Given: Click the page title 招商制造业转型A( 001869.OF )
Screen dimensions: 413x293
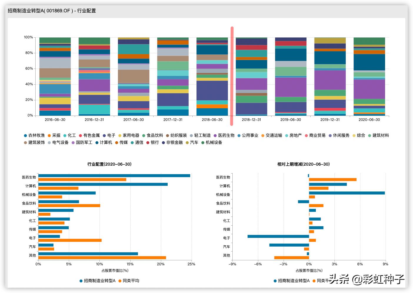Looking at the screenshot, I should click(40, 11).
